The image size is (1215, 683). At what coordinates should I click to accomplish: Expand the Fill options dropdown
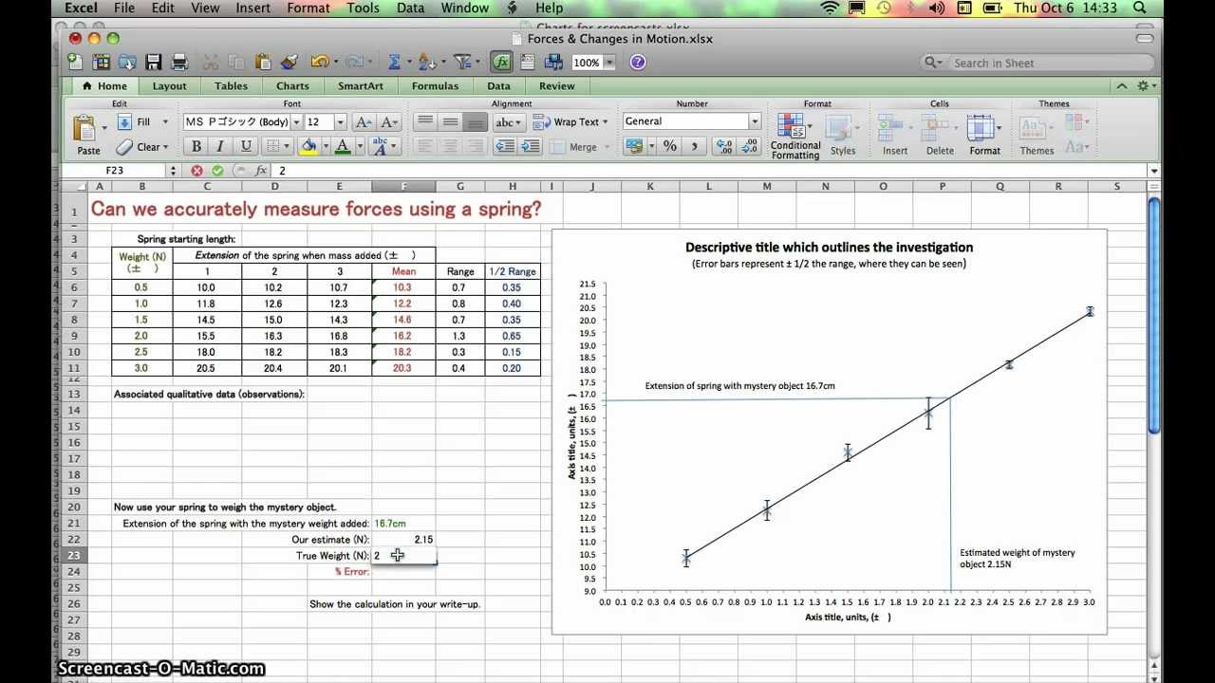[x=165, y=122]
